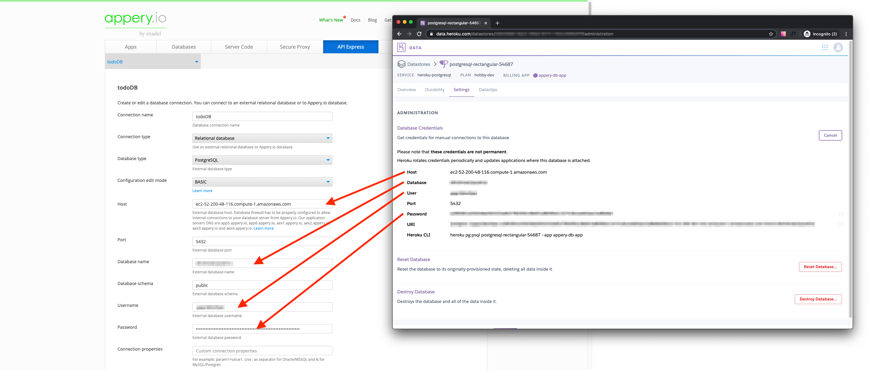870x370 pixels.
Task: Click the Database schema input field
Action: click(x=262, y=285)
